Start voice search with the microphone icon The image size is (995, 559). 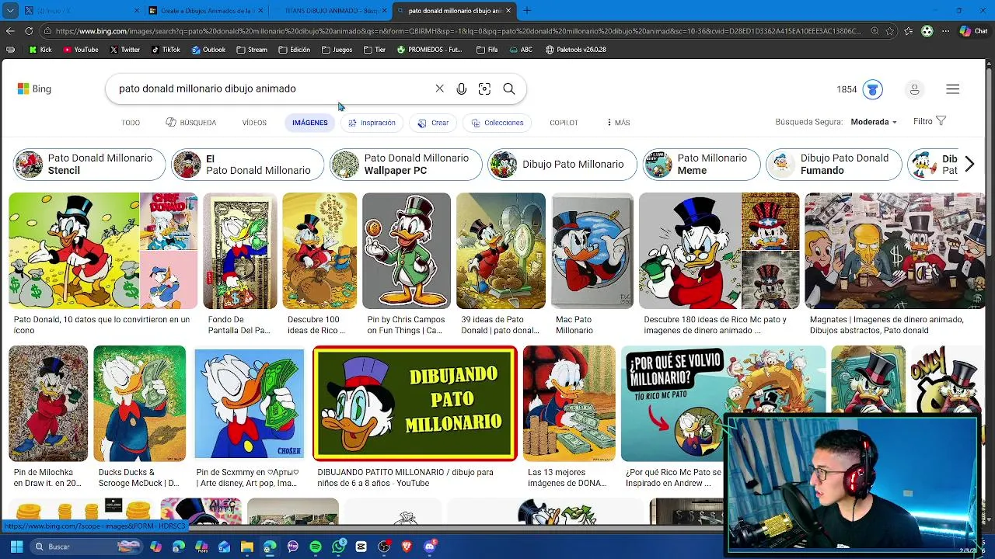point(462,89)
